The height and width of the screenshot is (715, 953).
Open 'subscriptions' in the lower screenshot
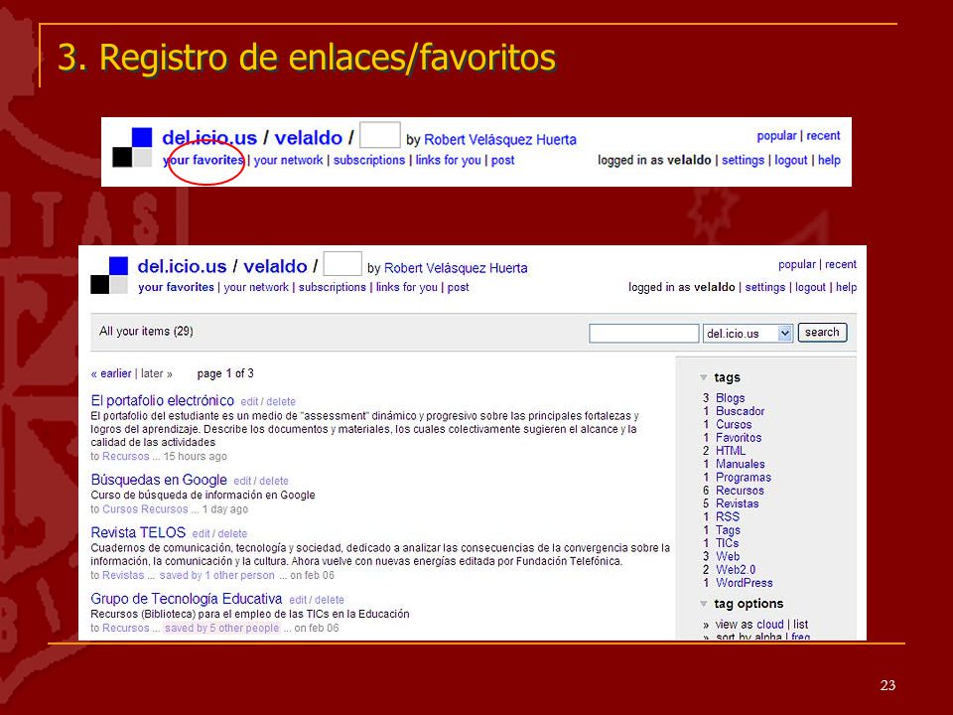pyautogui.click(x=332, y=287)
